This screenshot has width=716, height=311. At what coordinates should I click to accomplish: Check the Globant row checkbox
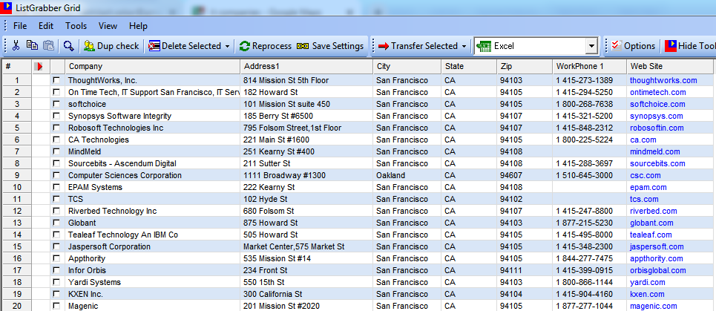56,223
